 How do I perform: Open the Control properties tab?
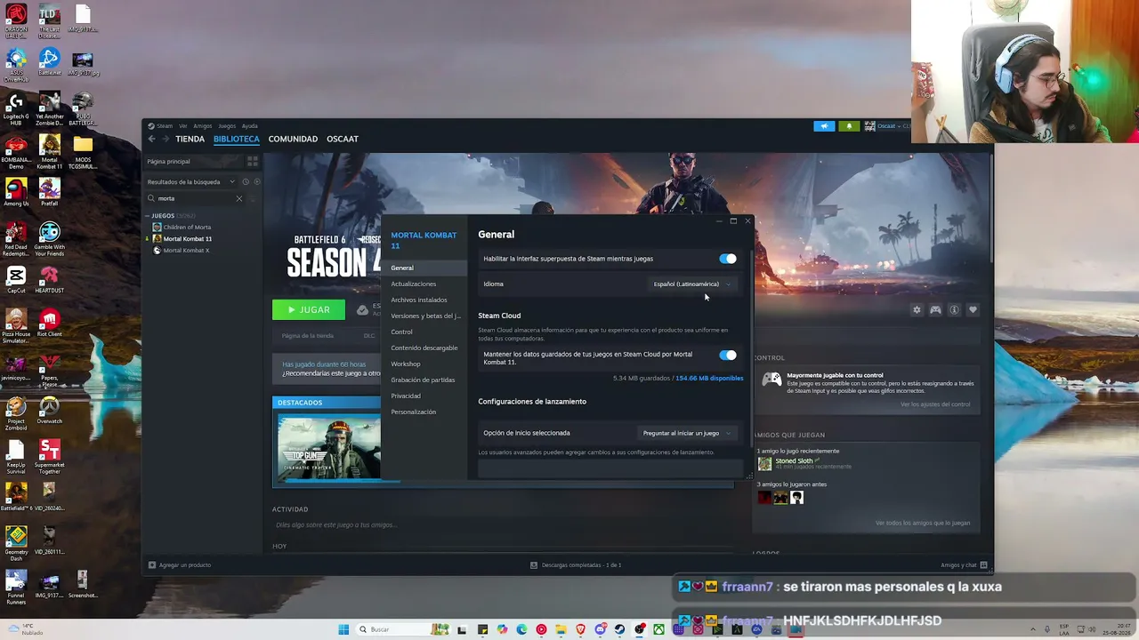[401, 332]
